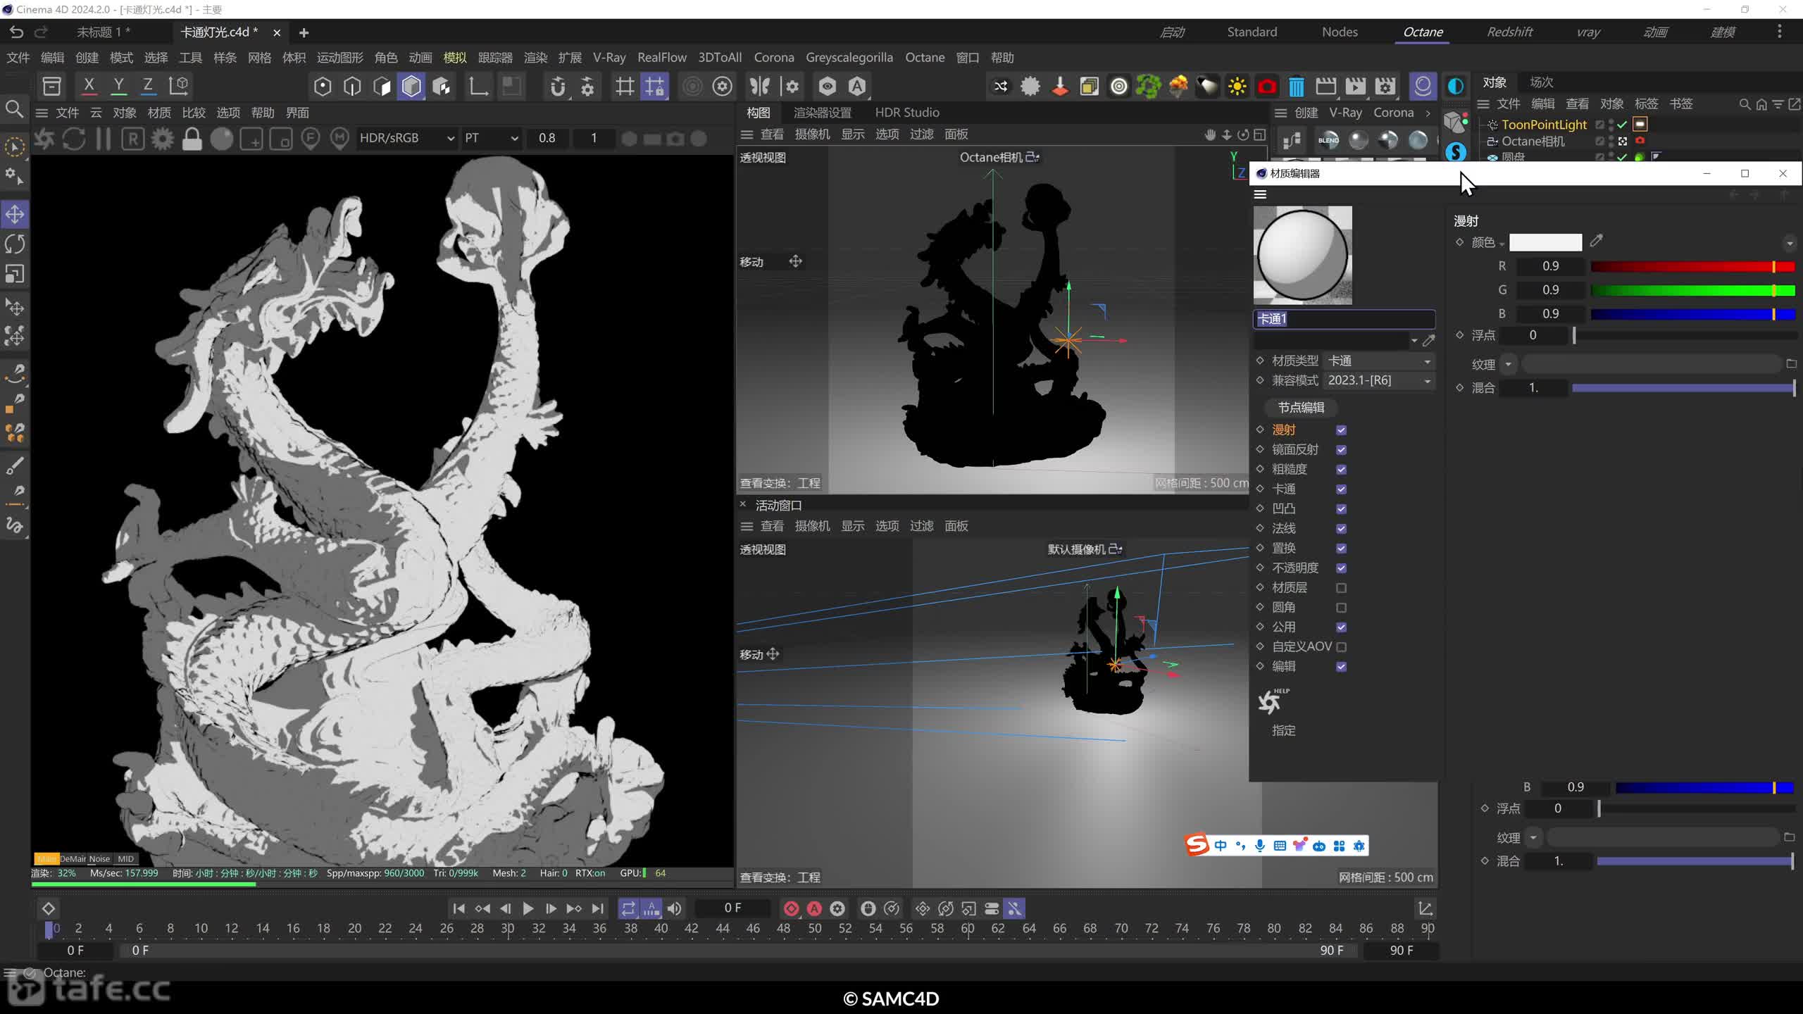The image size is (1803, 1014).
Task: Play the timeline animation forward
Action: coord(528,908)
